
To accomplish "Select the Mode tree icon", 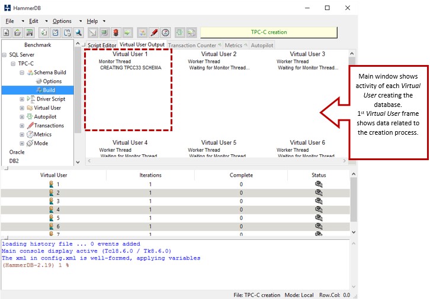I will pos(30,143).
